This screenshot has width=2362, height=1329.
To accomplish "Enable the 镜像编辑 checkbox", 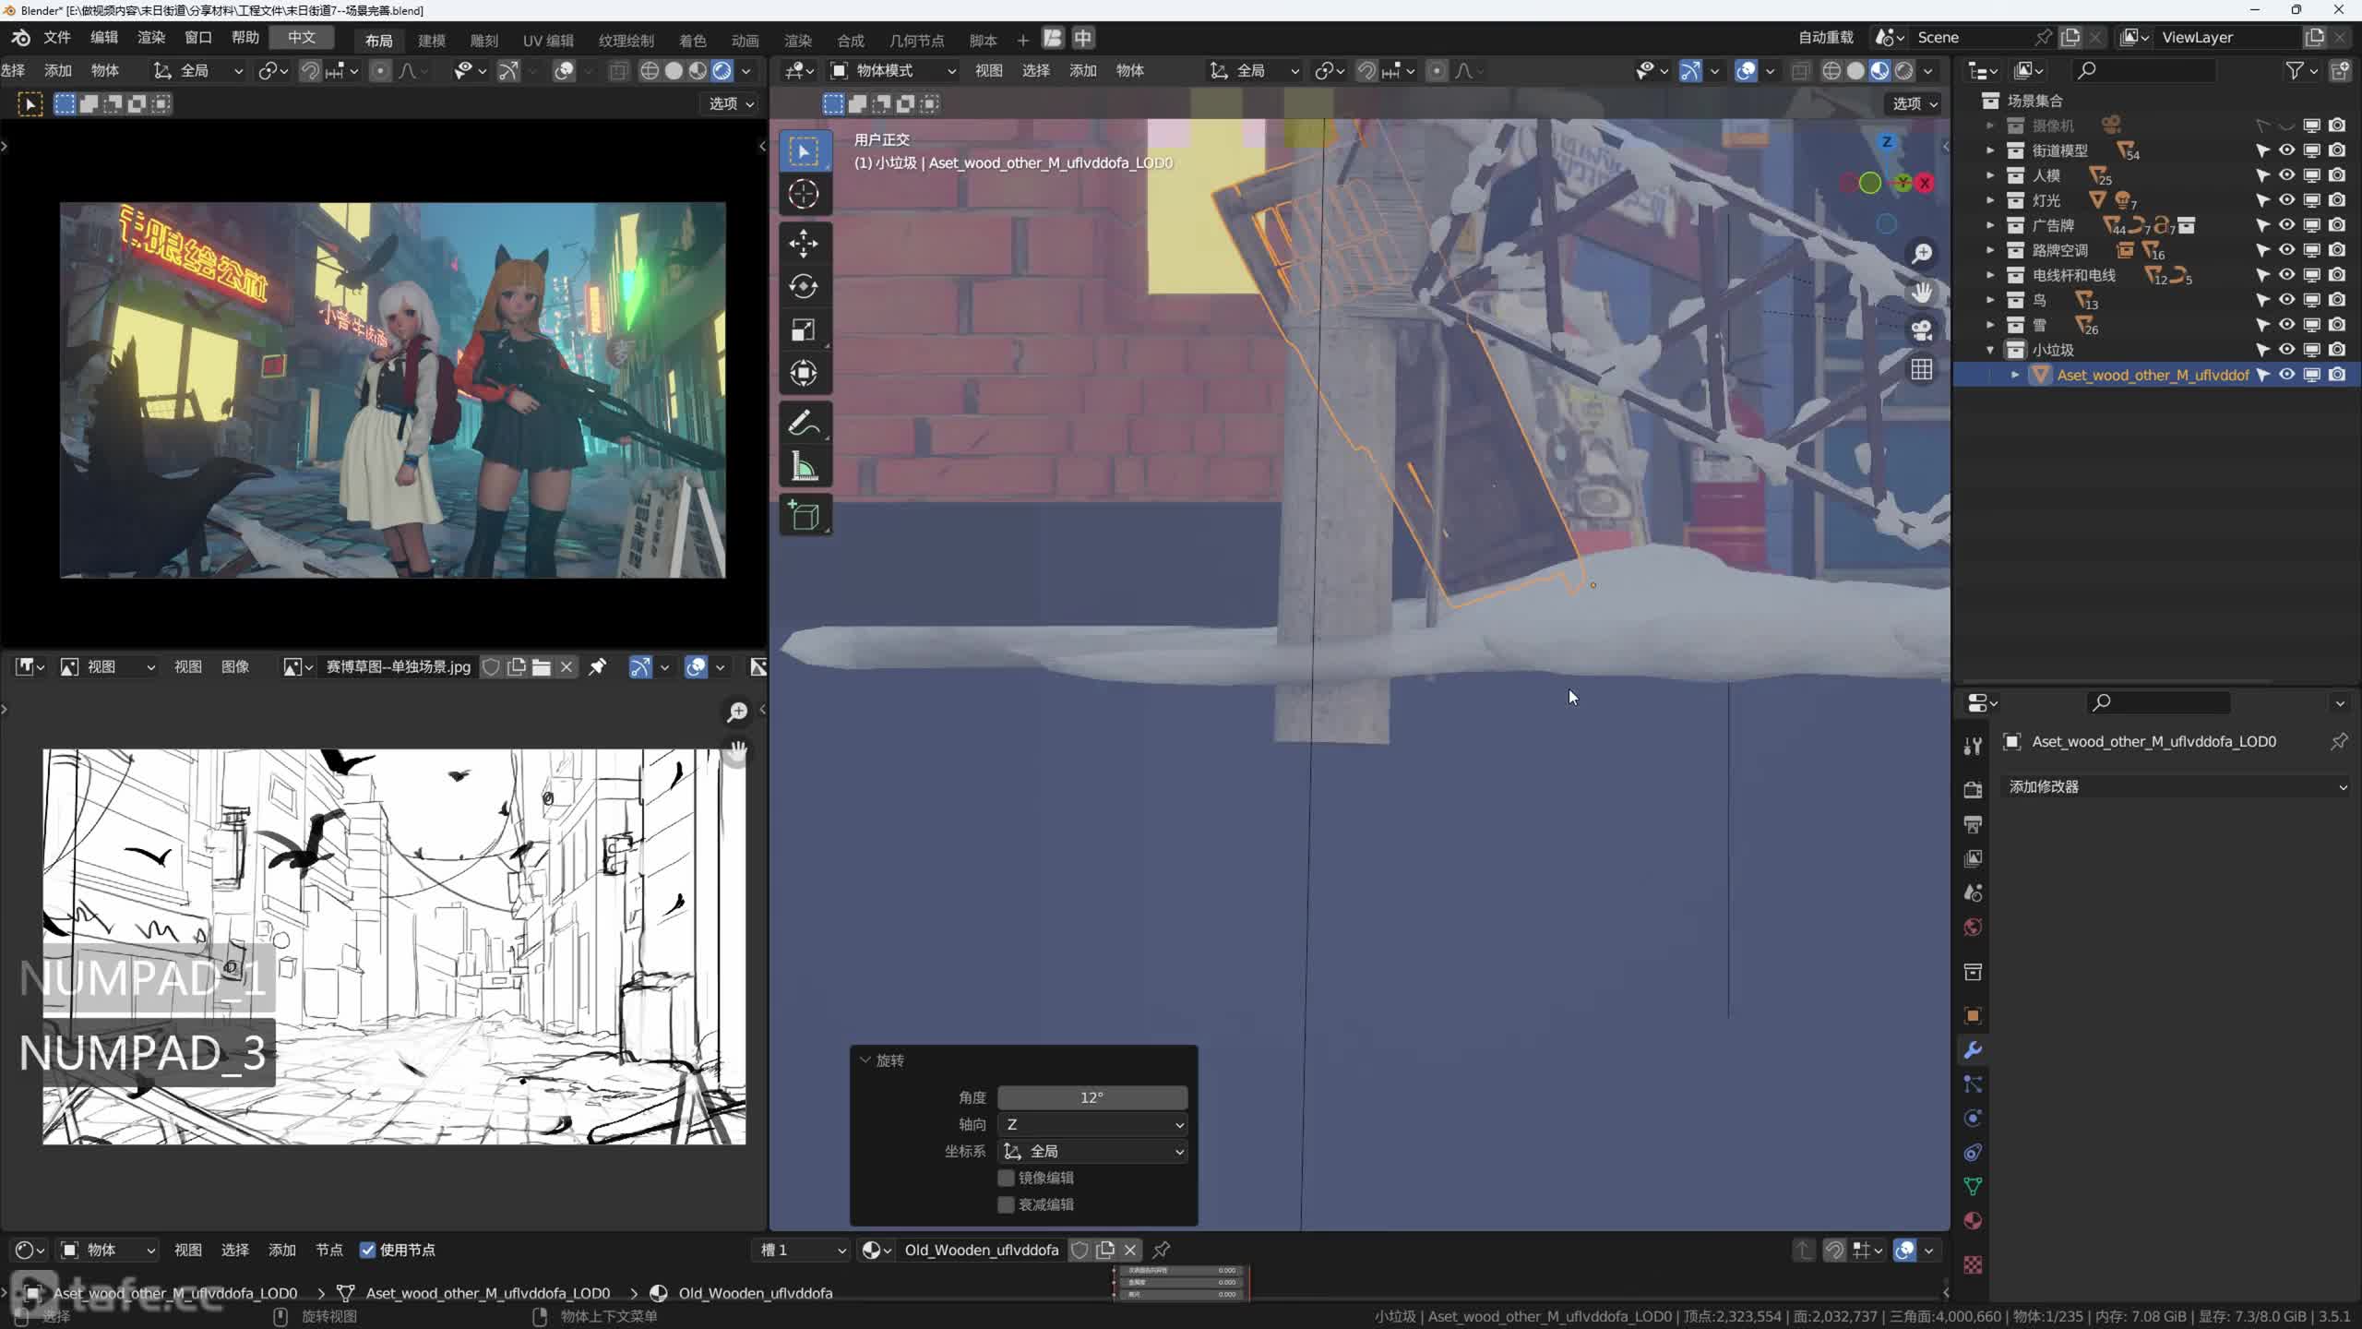I will point(1007,1178).
